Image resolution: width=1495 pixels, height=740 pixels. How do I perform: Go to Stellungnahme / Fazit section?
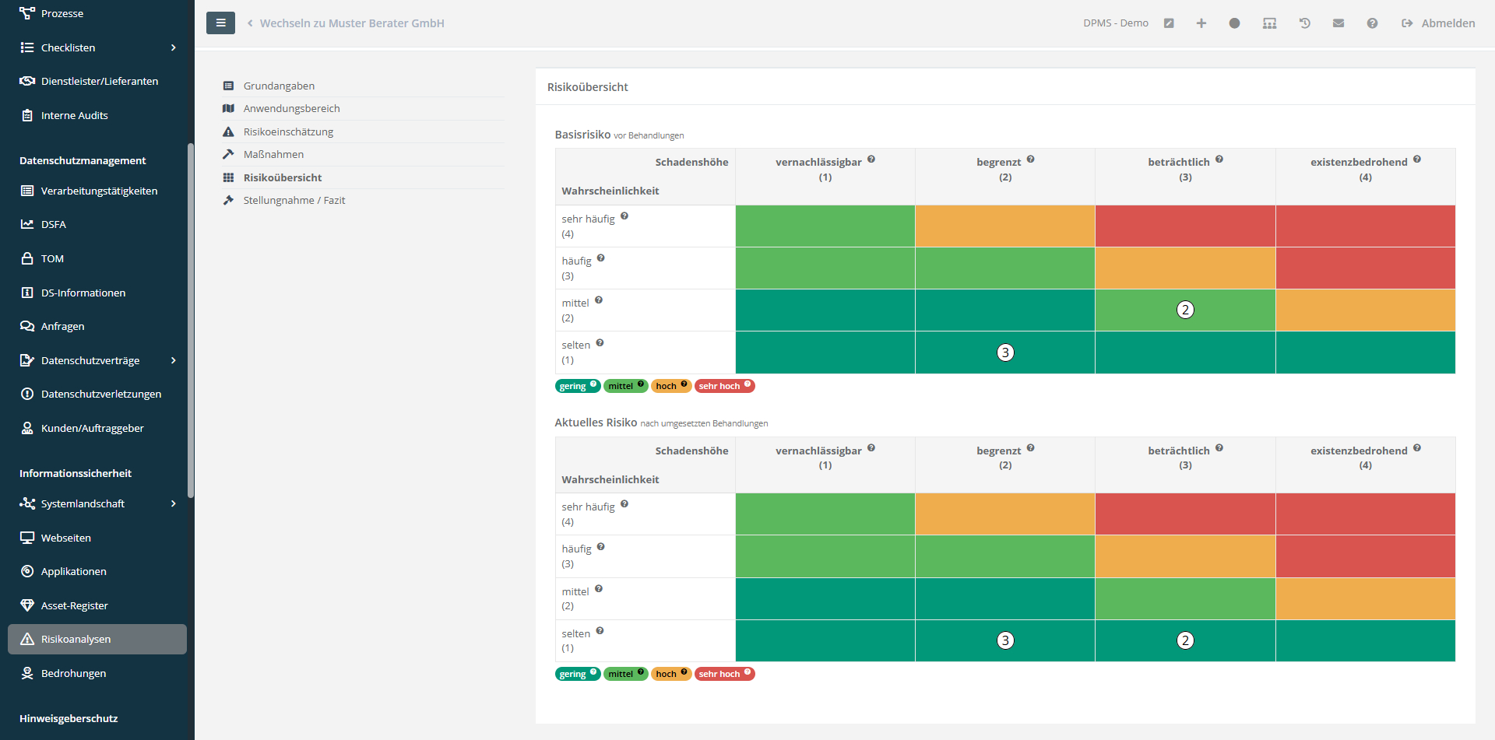(294, 200)
